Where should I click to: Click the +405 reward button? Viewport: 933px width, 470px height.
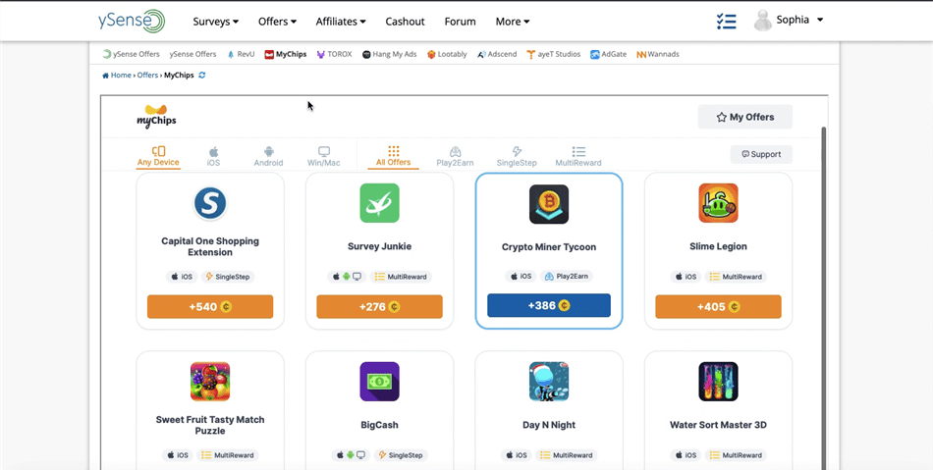coord(718,306)
